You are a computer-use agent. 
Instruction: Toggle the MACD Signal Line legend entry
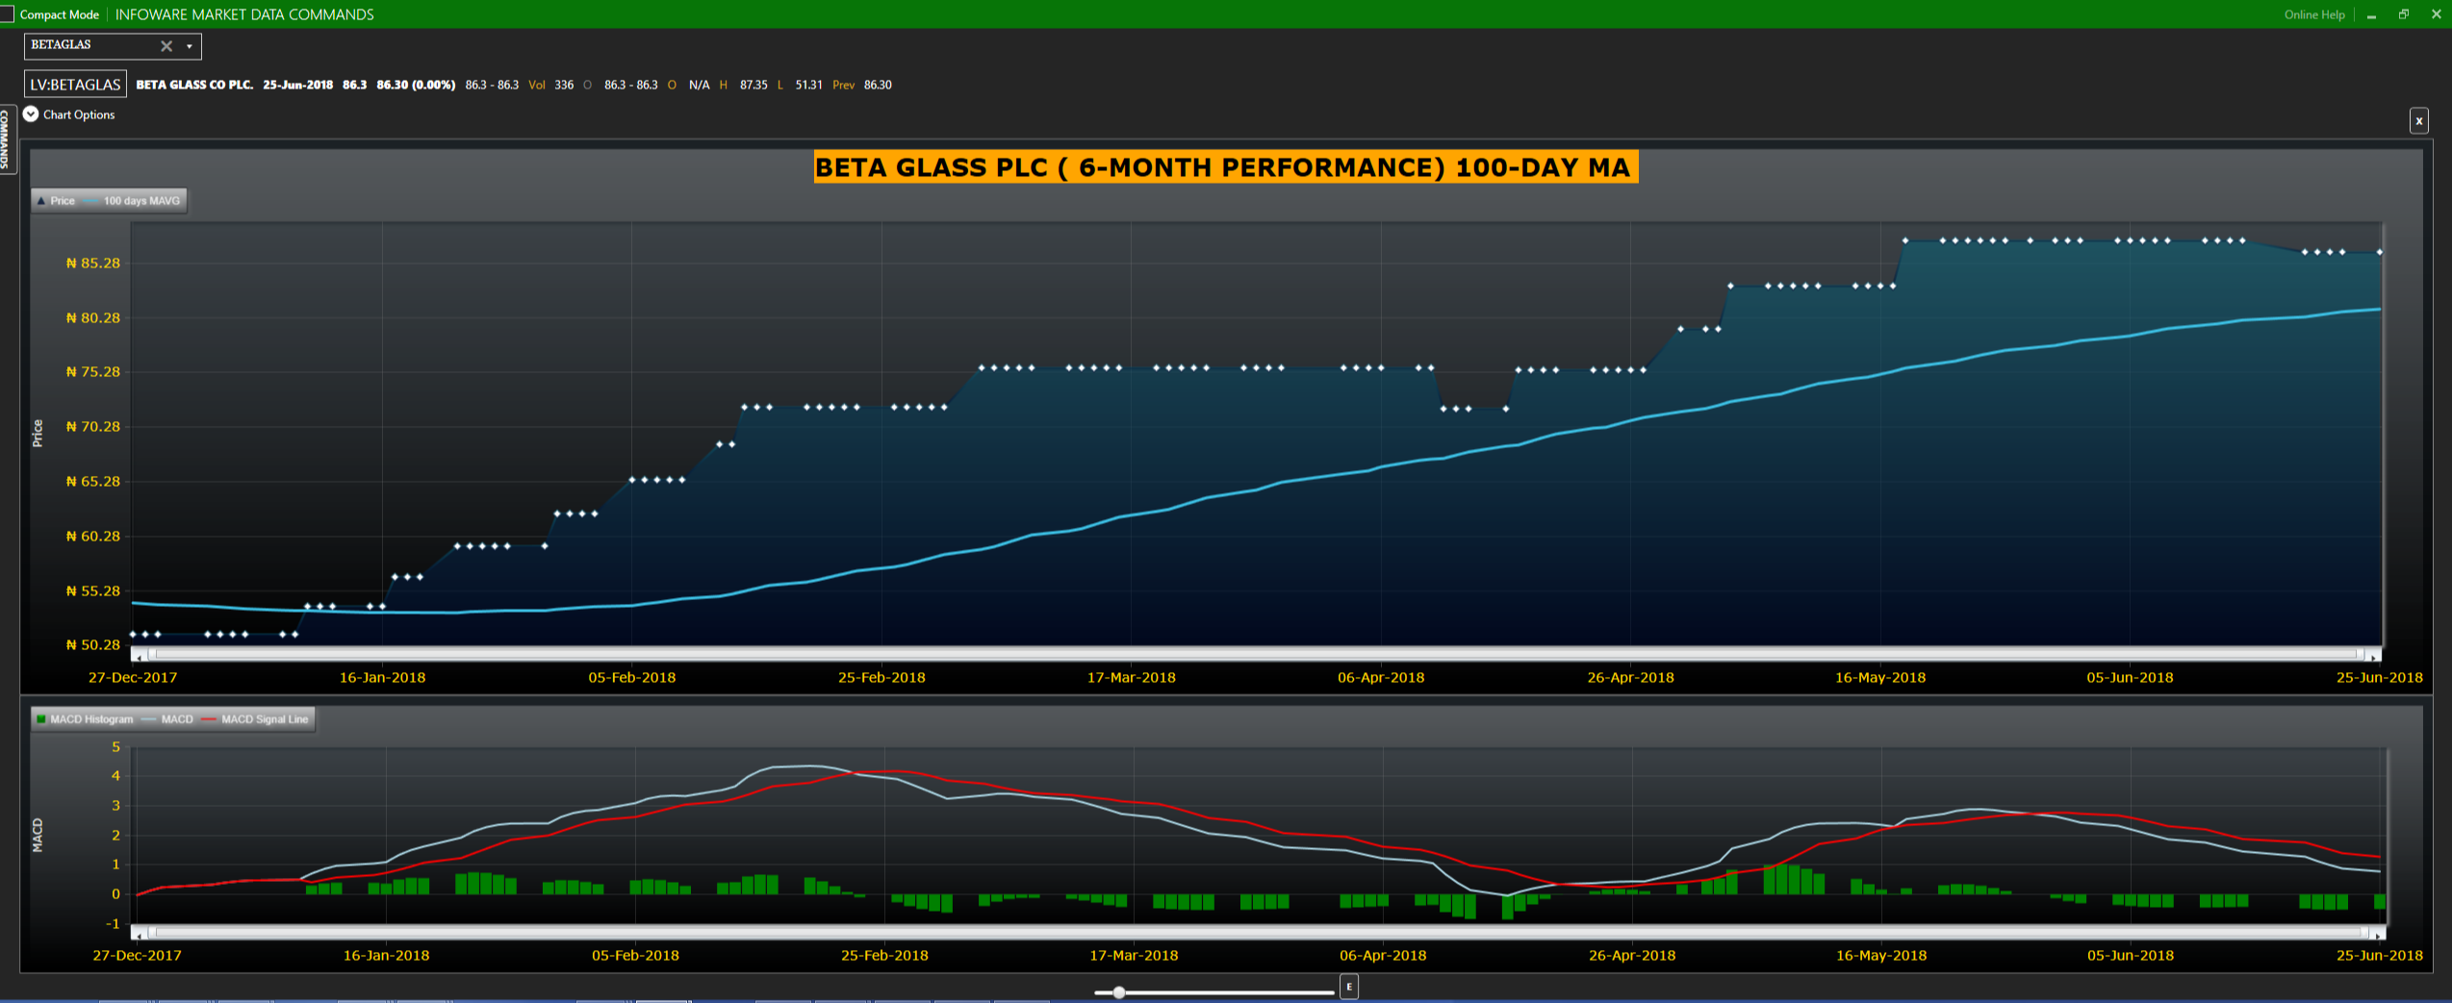click(x=256, y=719)
